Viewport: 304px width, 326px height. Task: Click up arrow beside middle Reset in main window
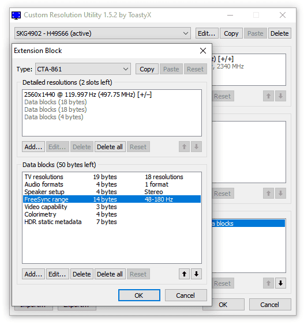[268, 194]
